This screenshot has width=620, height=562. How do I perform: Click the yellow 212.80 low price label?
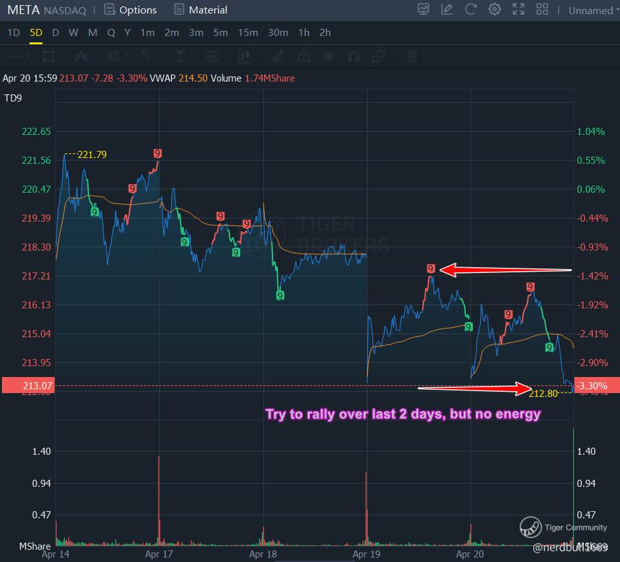point(544,393)
